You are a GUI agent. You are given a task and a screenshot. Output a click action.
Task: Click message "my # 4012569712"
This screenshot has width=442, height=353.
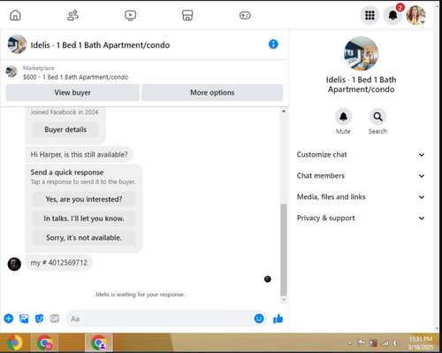(59, 263)
